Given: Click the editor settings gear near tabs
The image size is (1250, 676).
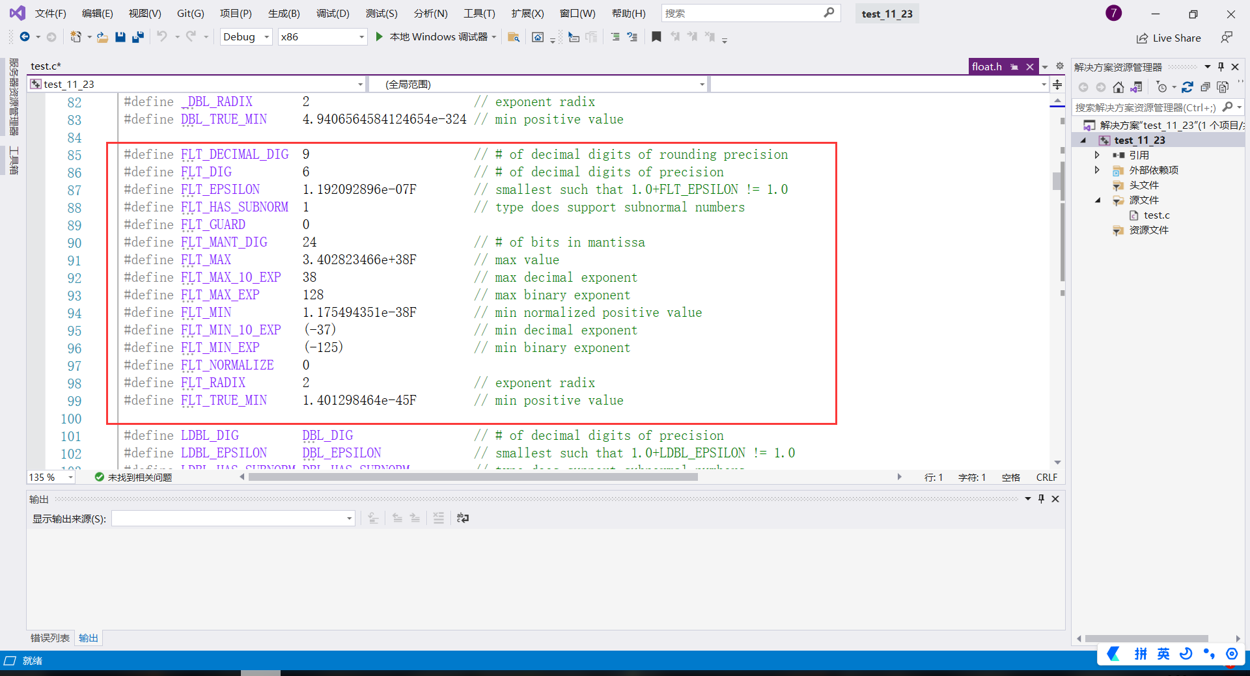Looking at the screenshot, I should tap(1060, 66).
